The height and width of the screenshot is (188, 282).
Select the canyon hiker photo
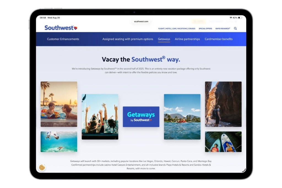223,104
